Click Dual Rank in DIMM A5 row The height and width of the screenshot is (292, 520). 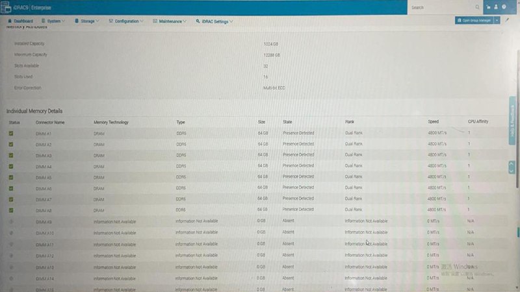point(354,176)
